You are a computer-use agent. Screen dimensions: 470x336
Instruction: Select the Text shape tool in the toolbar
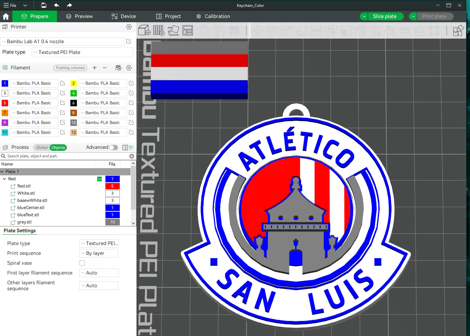(375, 30)
